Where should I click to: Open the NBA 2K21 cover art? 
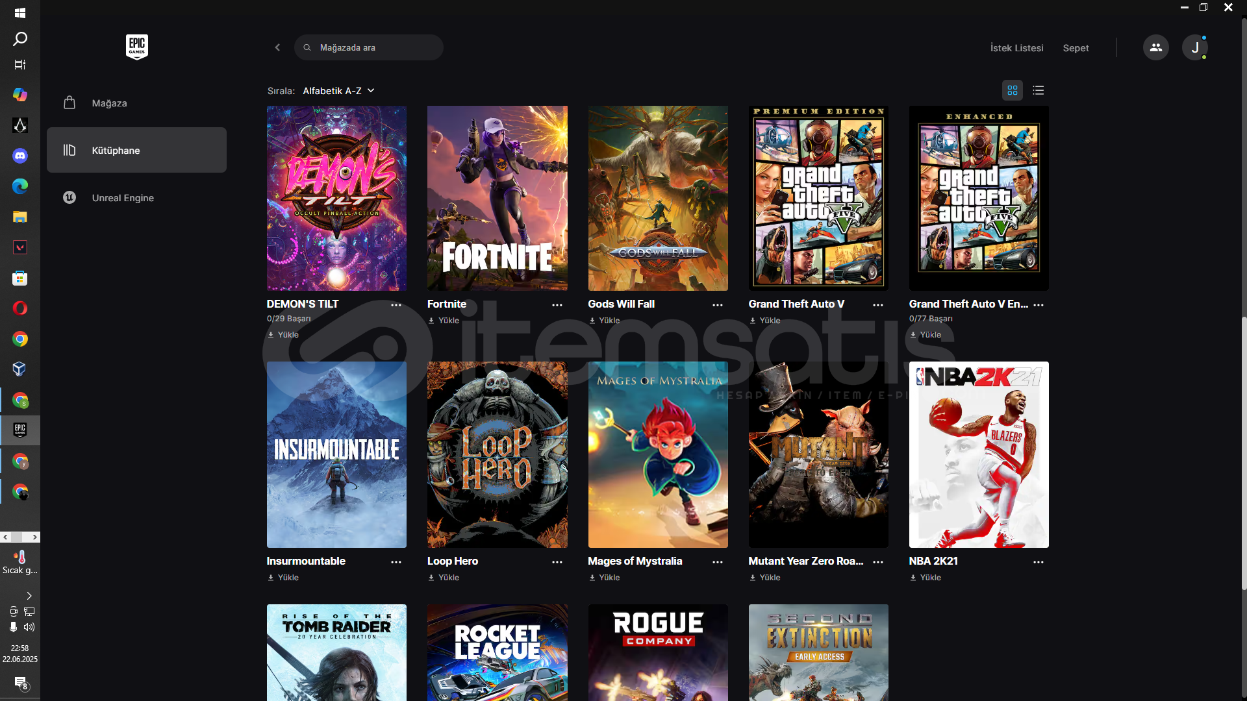tap(979, 454)
